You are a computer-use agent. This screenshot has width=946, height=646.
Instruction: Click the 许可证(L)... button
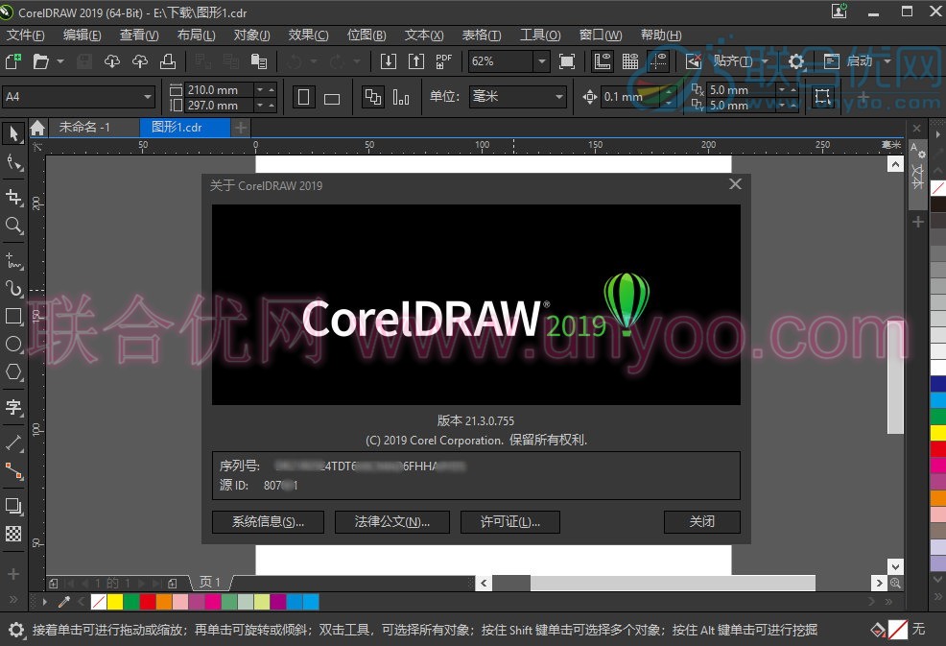coord(509,521)
